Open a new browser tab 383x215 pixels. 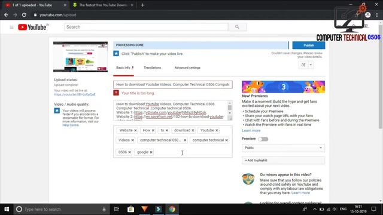[142, 5]
